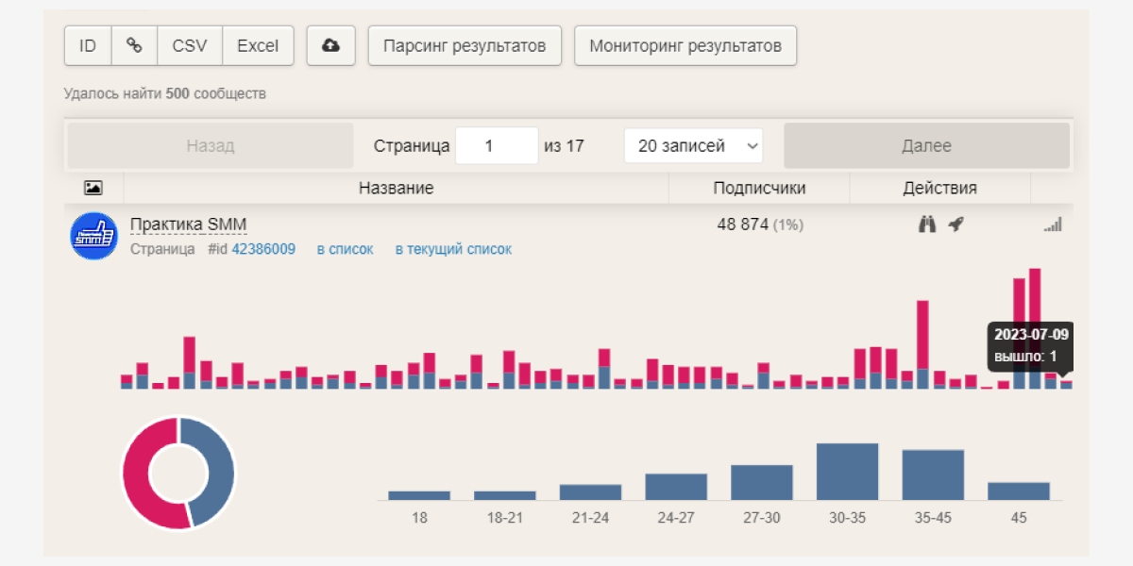Click 'в текущий список' link
The image size is (1133, 566).
453,249
